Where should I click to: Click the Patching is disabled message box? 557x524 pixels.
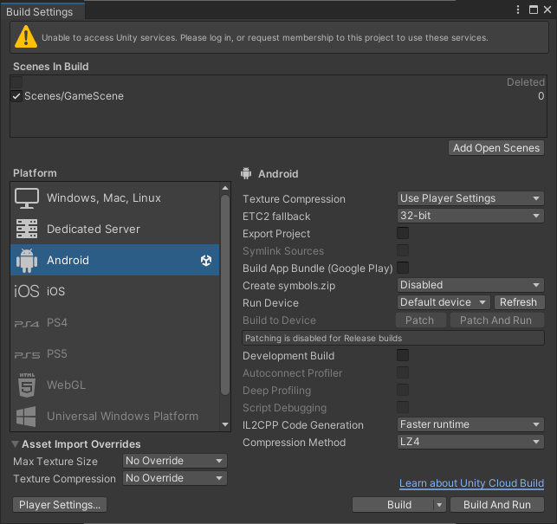393,338
